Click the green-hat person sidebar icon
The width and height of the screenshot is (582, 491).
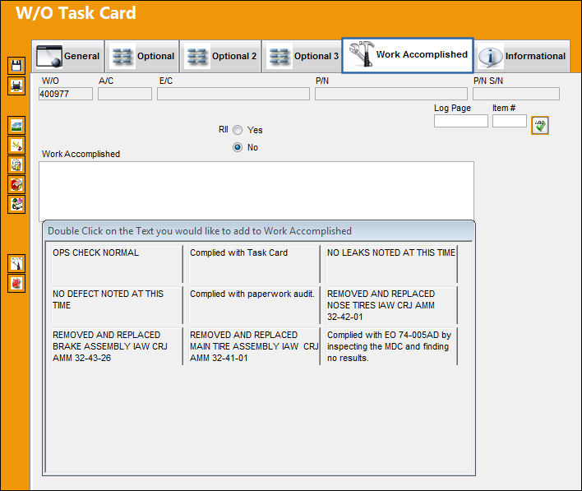coord(16,204)
